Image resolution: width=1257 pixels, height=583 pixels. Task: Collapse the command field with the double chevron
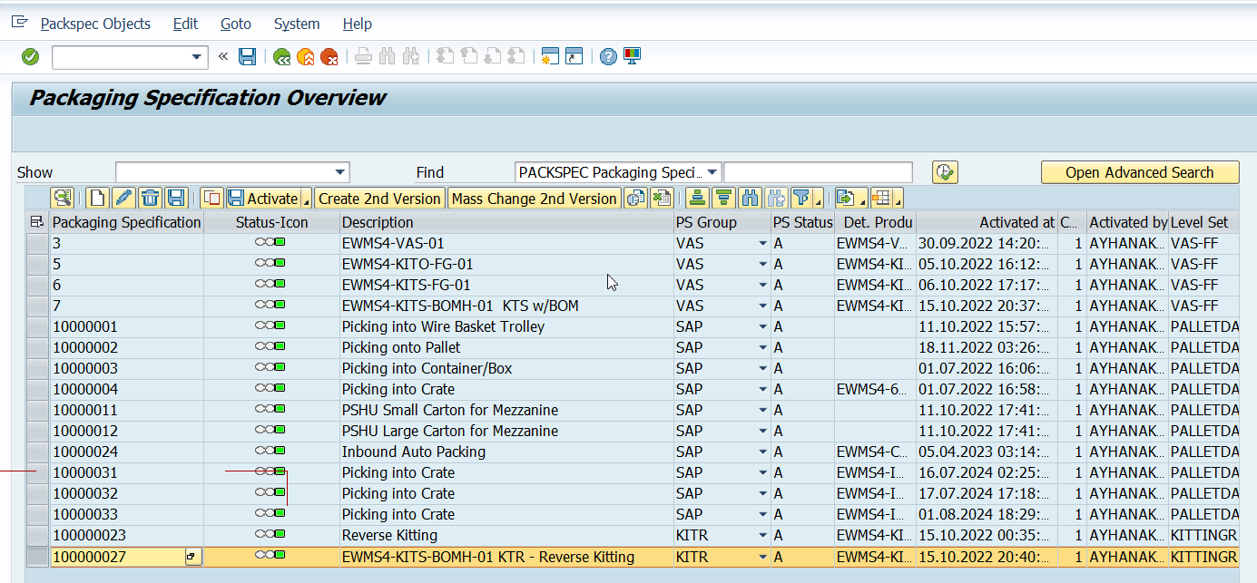[x=223, y=57]
